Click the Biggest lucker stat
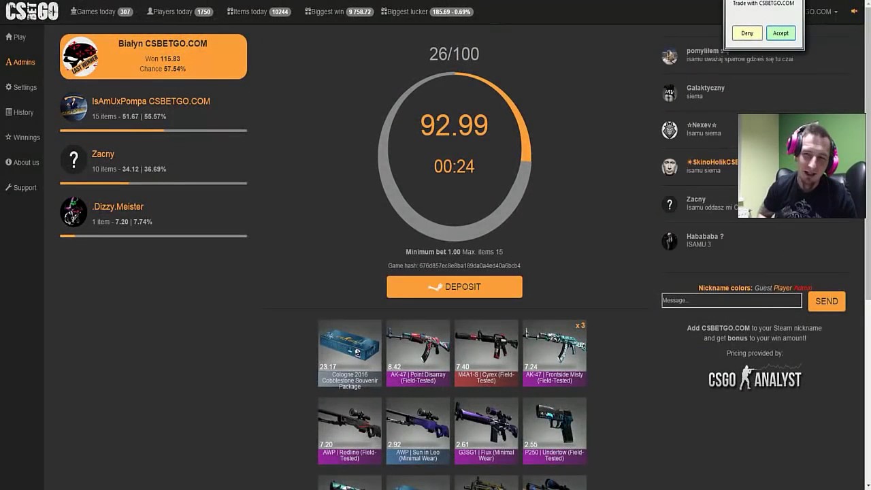871x490 pixels. 427,12
